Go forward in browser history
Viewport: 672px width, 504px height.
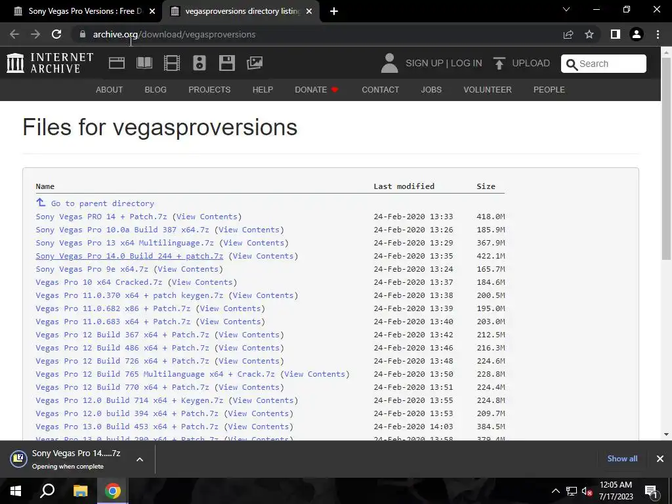(x=35, y=34)
